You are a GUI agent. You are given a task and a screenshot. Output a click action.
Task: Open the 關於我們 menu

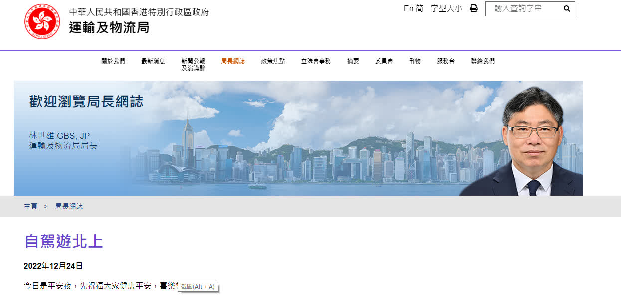[x=113, y=61]
